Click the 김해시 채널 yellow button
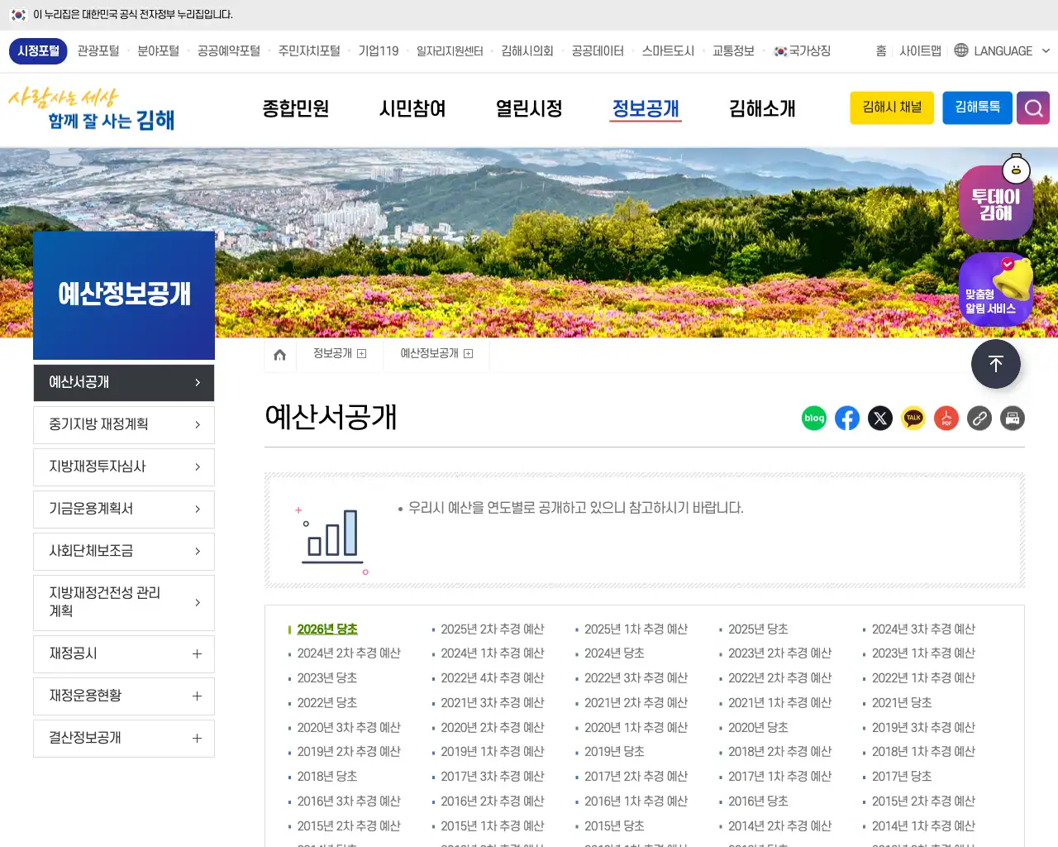Screen dimensions: 1058x847 [x=892, y=108]
